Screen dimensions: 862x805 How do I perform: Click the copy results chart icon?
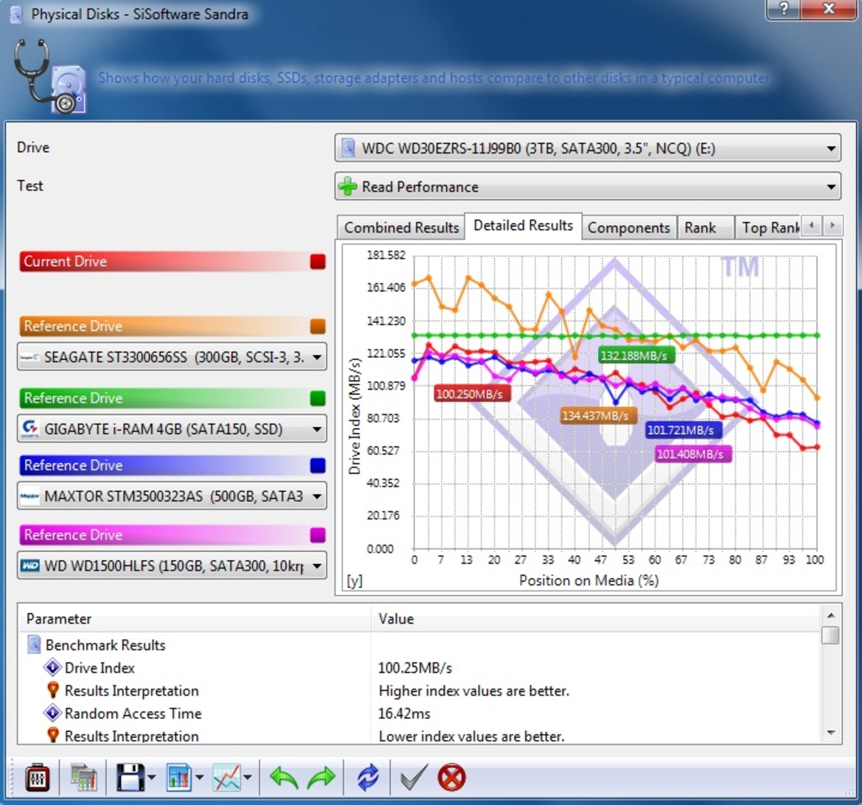point(83,778)
